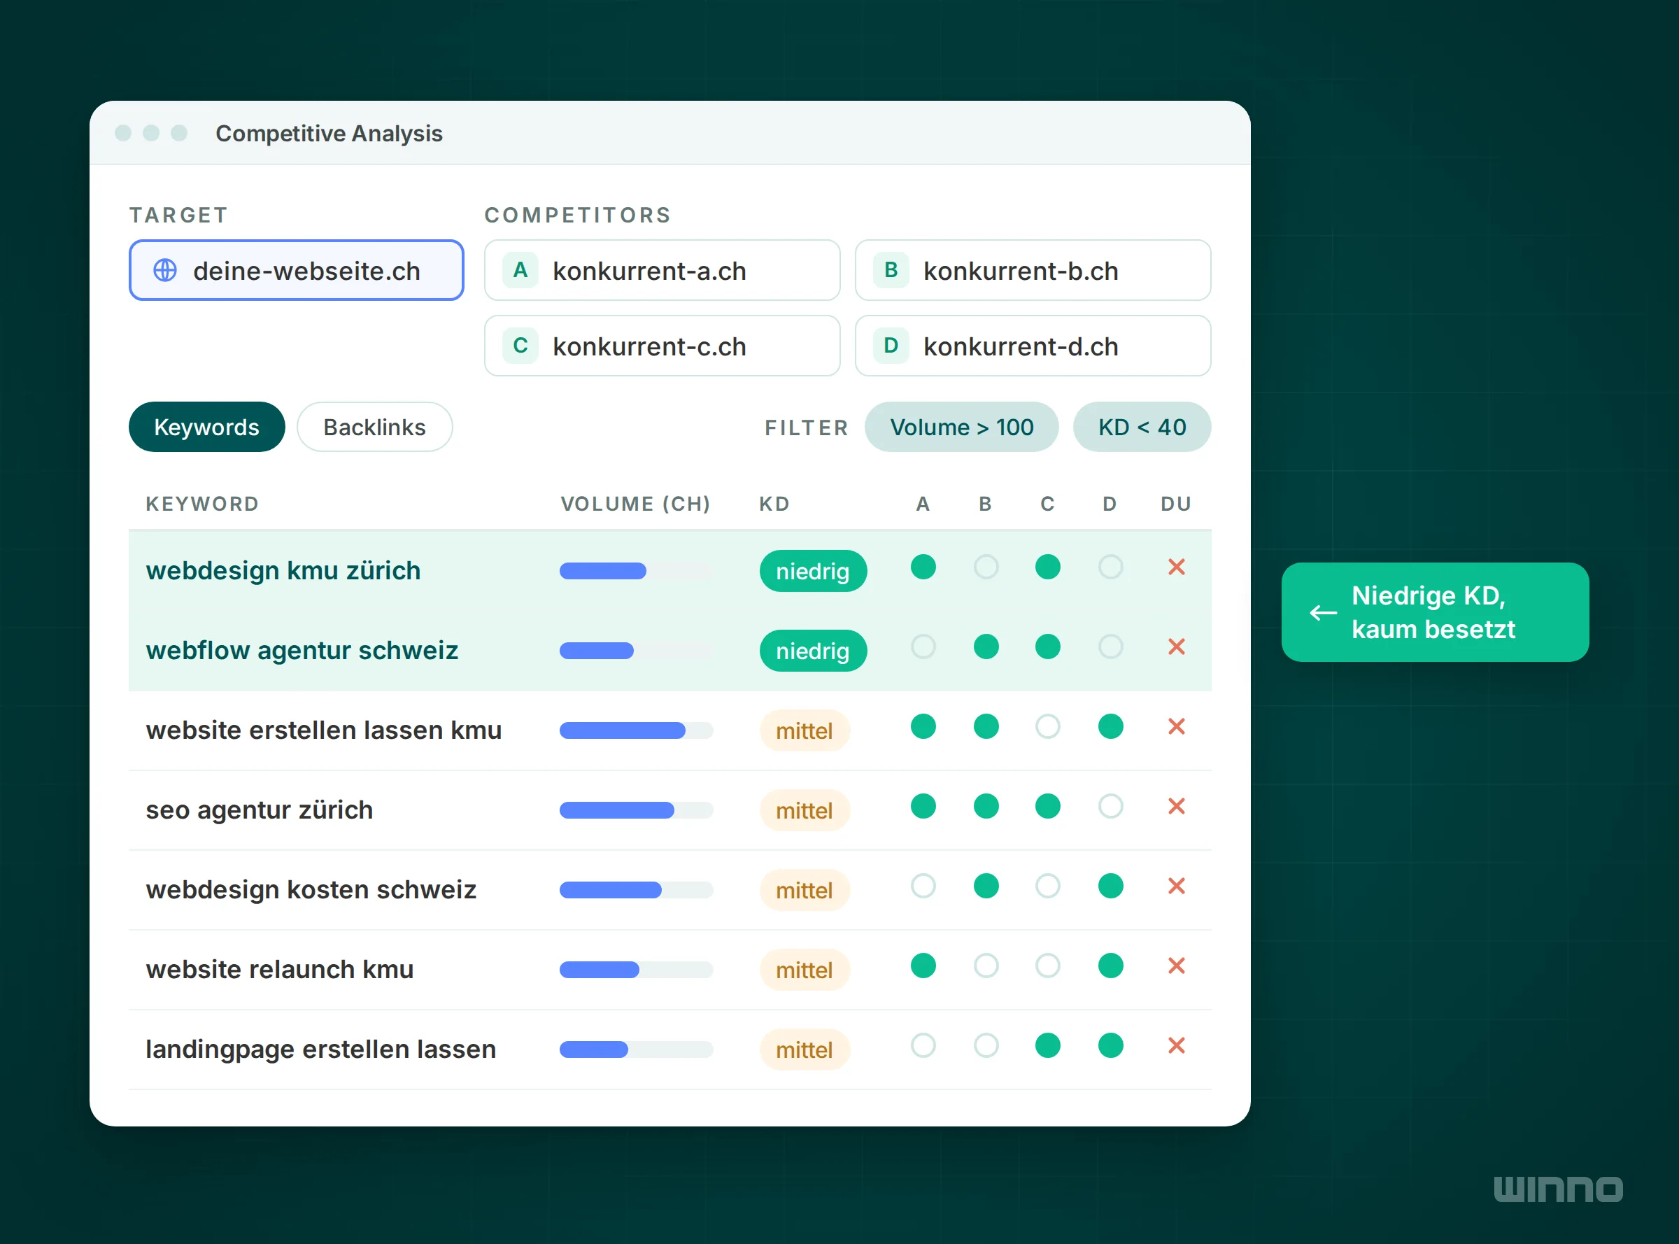Click the filled A dot for webdesign kmu zürich
This screenshot has width=1679, height=1244.
coord(923,567)
